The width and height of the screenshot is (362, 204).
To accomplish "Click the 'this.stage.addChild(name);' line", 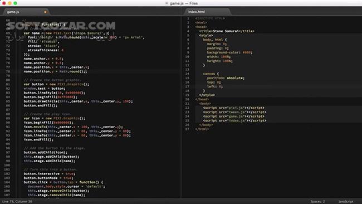I will 50,161.
